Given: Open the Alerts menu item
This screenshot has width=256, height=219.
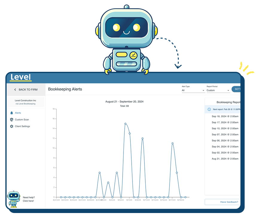Looking at the screenshot, I should 18,113.
